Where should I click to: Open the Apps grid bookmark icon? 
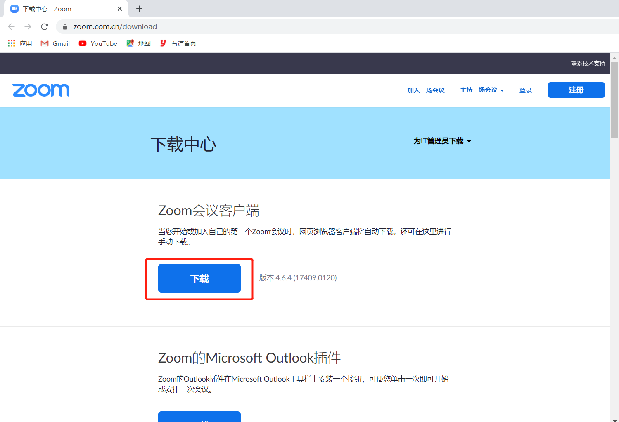[12, 43]
